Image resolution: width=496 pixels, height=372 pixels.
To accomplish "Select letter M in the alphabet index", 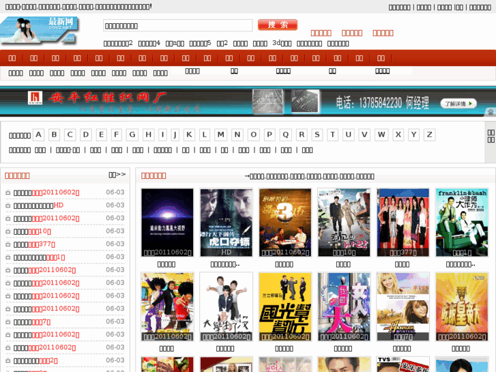I will pyautogui.click(x=221, y=135).
